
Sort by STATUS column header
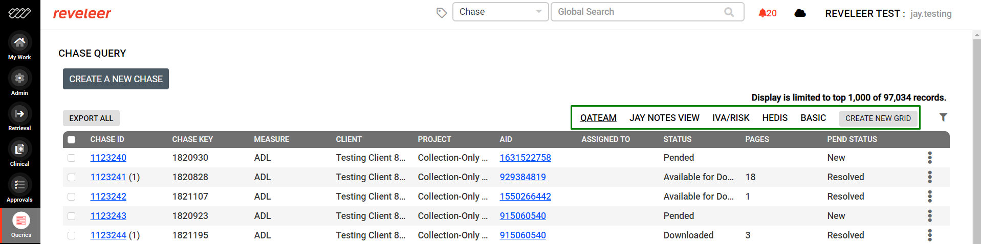point(678,139)
